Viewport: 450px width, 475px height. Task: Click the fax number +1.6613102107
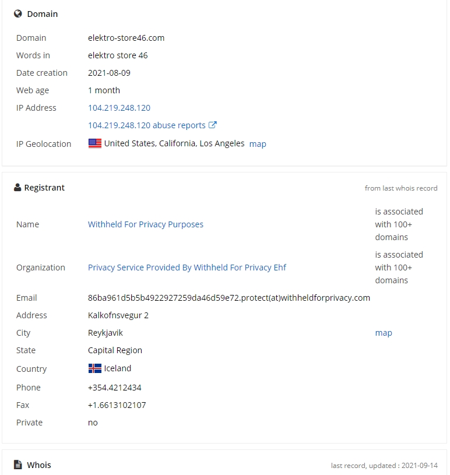click(117, 405)
